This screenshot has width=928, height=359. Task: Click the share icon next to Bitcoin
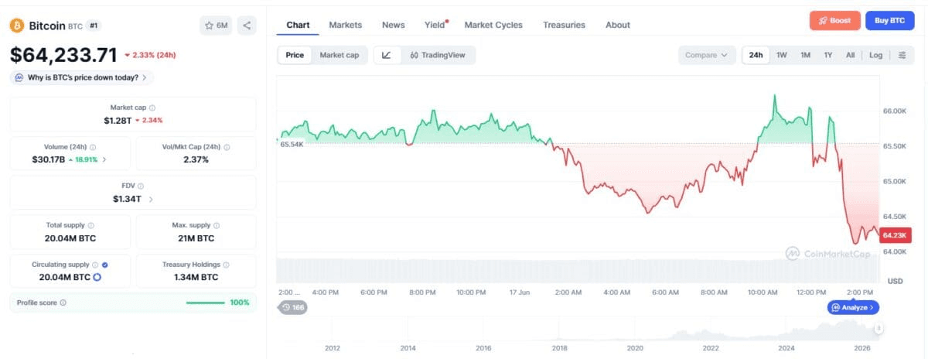(247, 26)
